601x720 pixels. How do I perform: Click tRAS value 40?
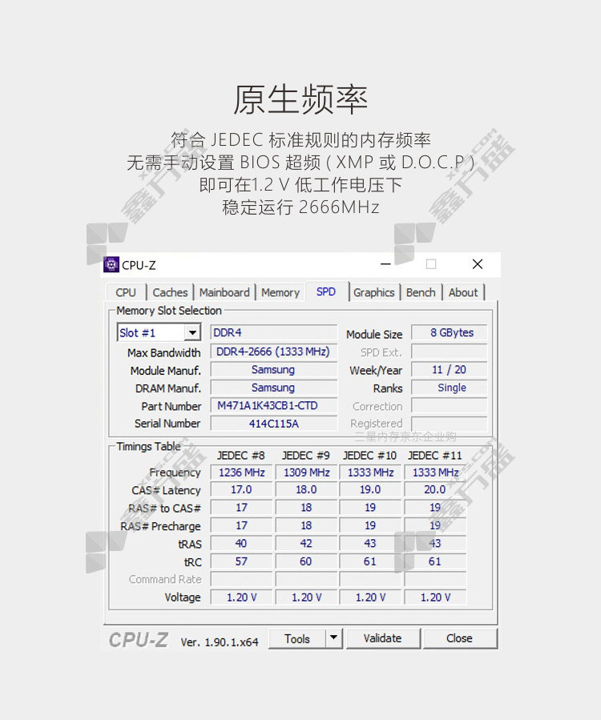[241, 544]
